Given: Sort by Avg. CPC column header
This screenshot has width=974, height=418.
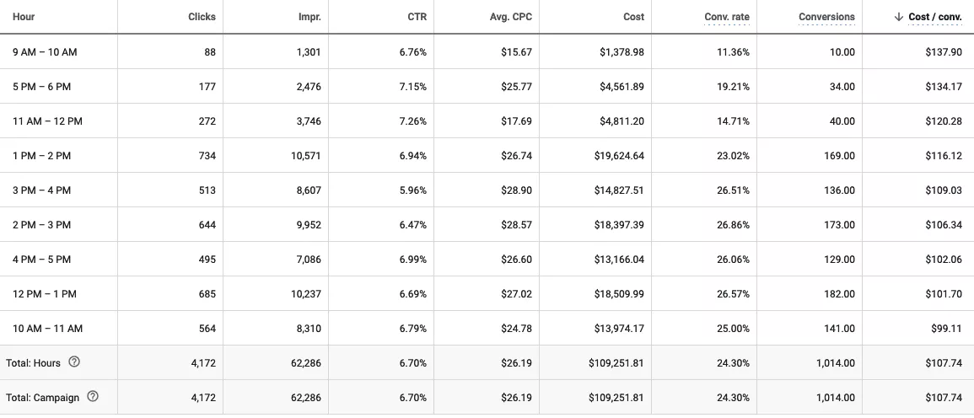Looking at the screenshot, I should [511, 17].
